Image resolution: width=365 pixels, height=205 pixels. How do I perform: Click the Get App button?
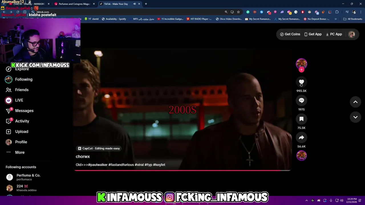point(313,34)
